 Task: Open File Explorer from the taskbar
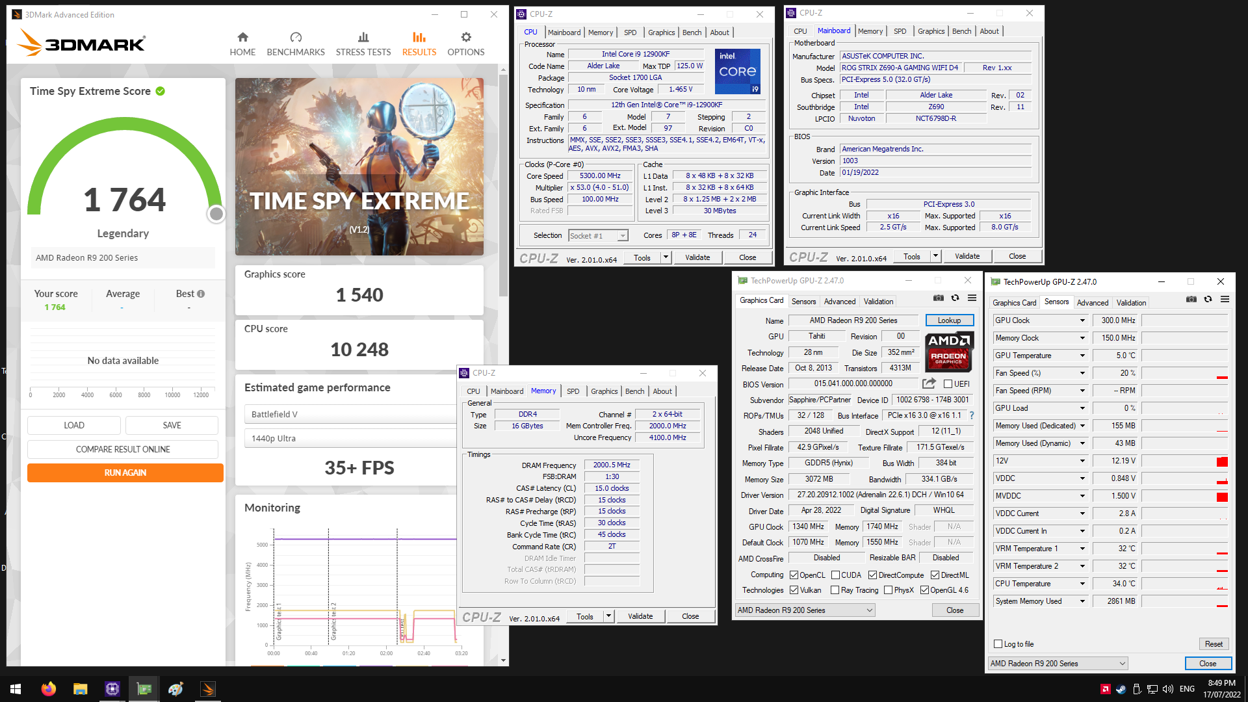coord(80,689)
